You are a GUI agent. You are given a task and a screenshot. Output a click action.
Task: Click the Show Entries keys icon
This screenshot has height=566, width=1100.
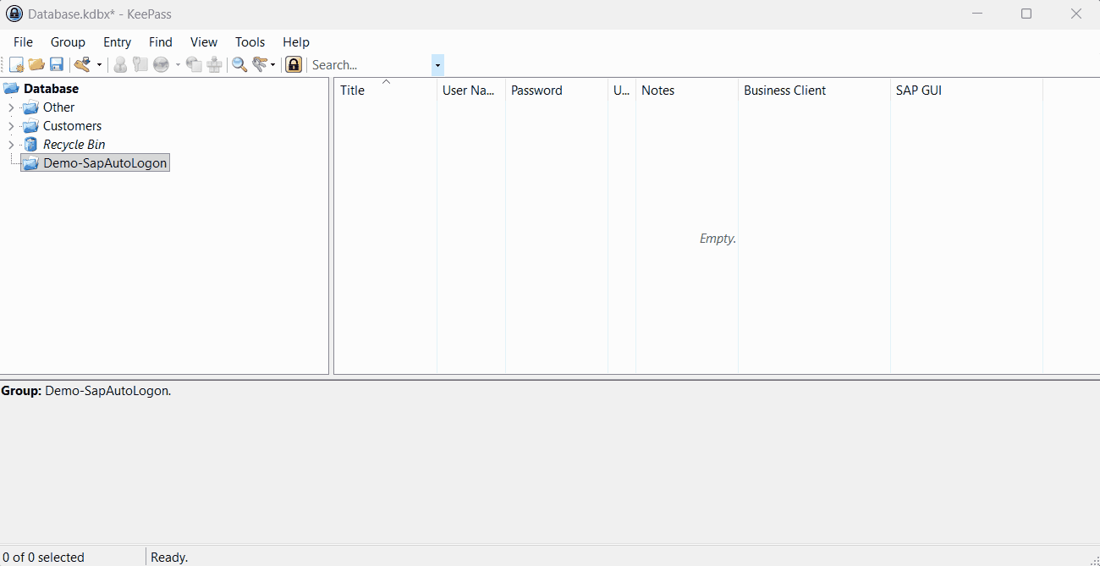tap(260, 64)
